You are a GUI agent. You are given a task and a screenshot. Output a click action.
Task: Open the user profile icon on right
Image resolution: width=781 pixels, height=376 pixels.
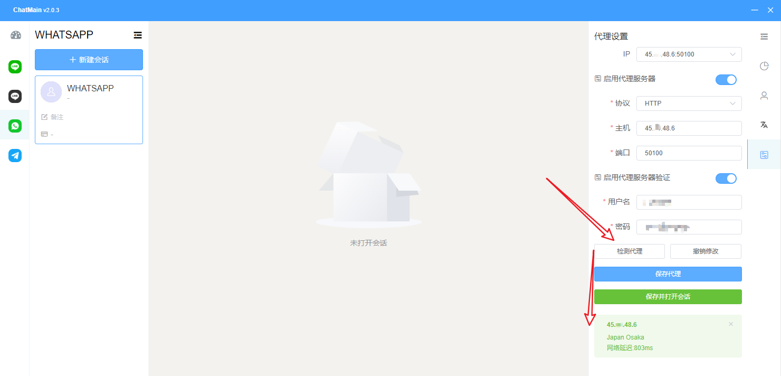(764, 96)
